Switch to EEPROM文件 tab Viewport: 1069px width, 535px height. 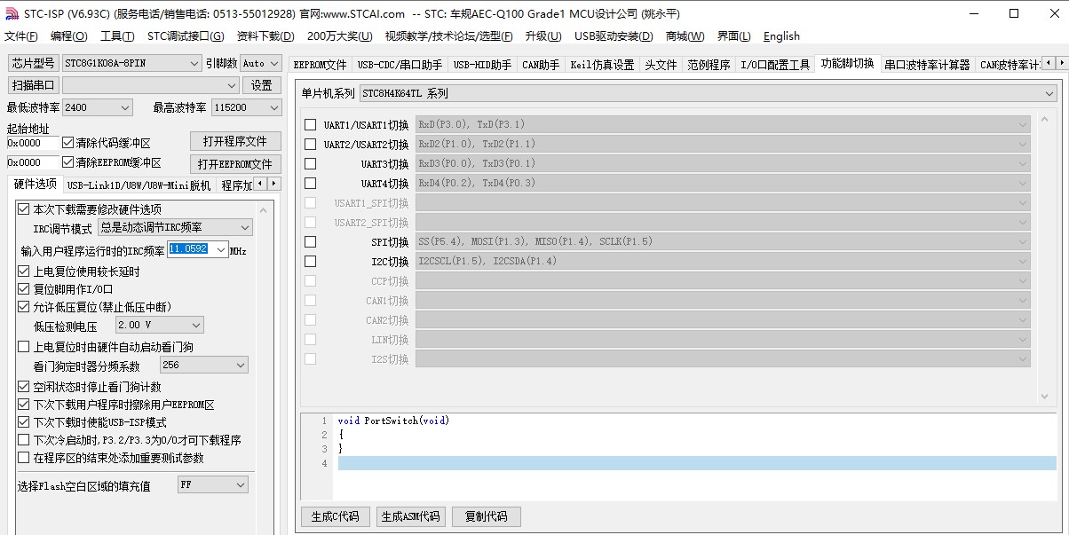click(321, 65)
